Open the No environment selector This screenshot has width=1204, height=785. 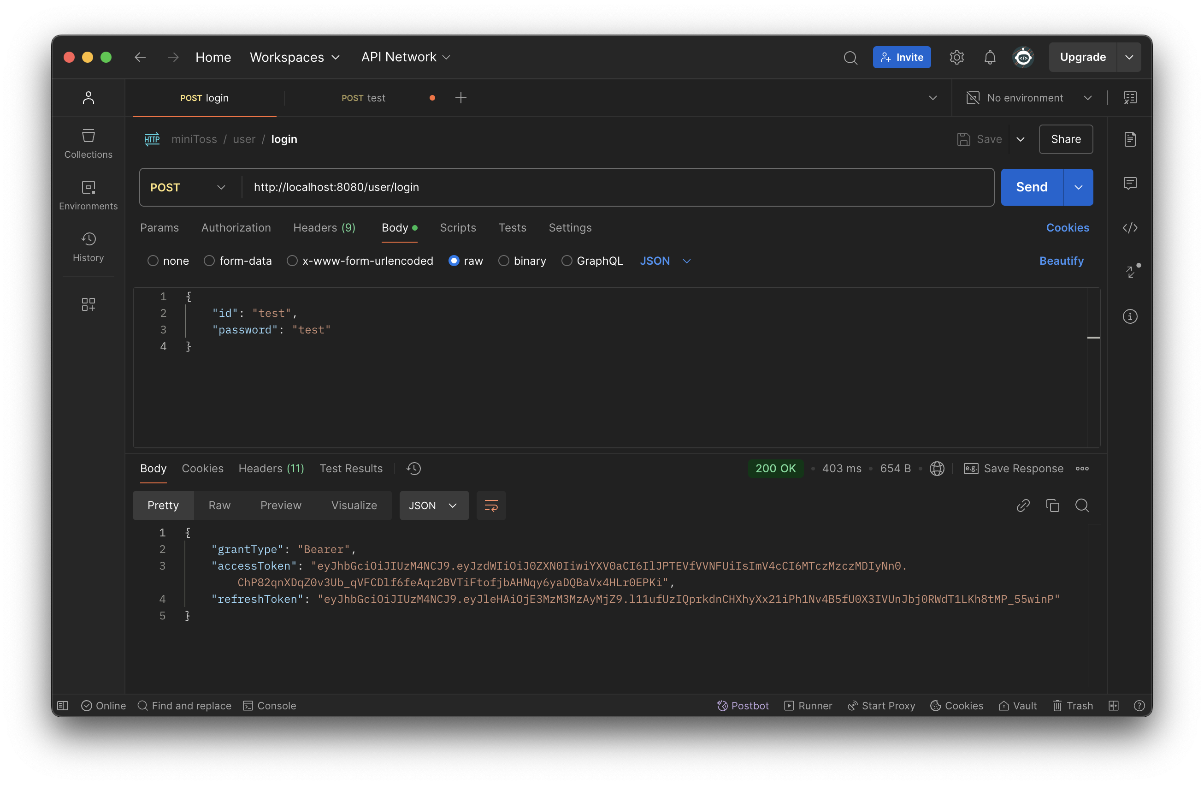pos(1028,98)
